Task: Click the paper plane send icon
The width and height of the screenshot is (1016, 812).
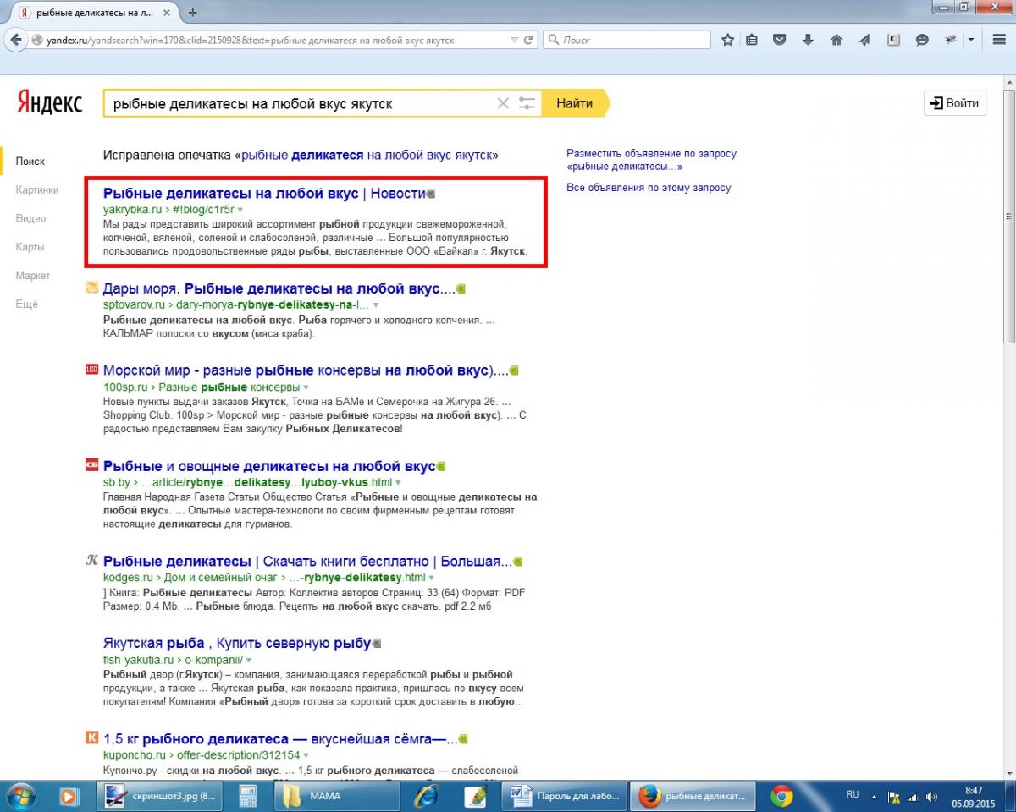Action: click(x=864, y=40)
